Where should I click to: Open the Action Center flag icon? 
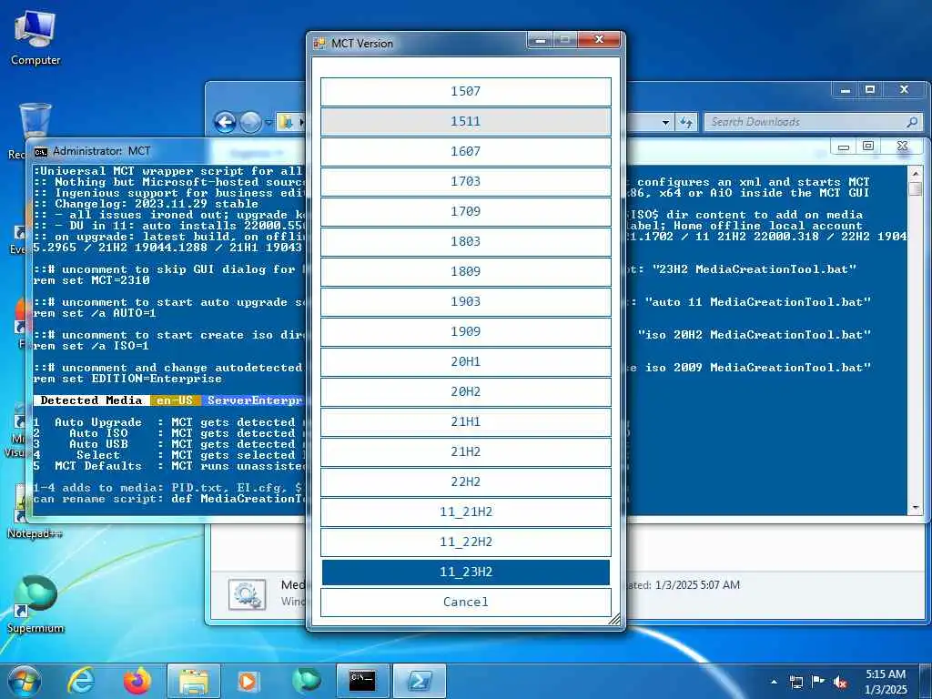click(x=818, y=682)
